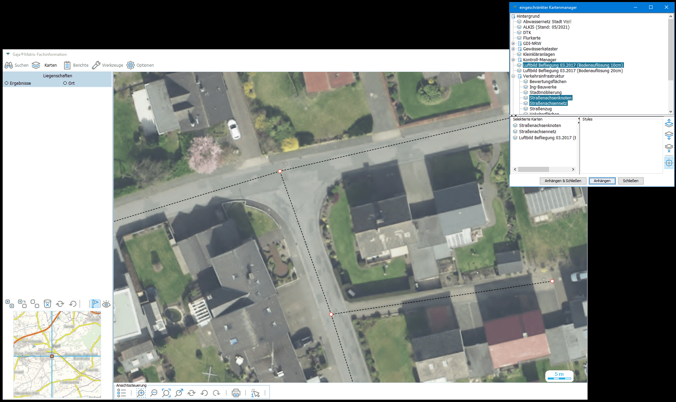Image resolution: width=676 pixels, height=402 pixels.
Task: Select the Ing-Bauwerke layer
Action: 543,87
